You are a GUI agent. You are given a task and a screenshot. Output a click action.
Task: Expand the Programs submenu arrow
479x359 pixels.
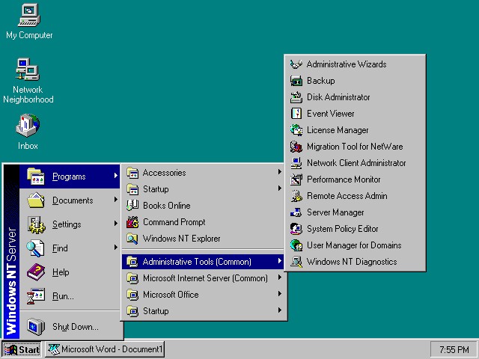(116, 176)
